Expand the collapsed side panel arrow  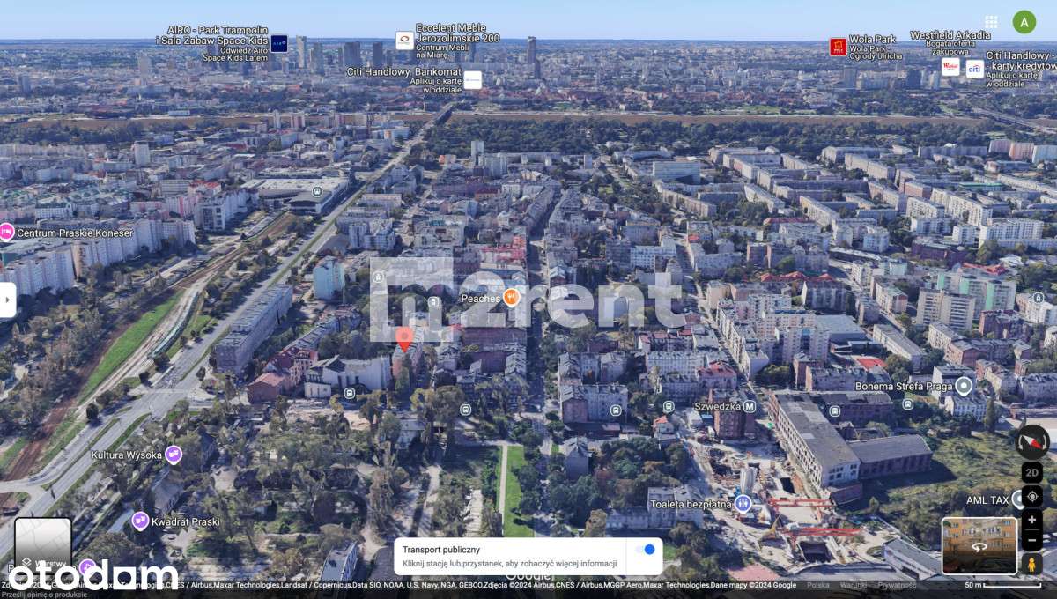(x=7, y=299)
